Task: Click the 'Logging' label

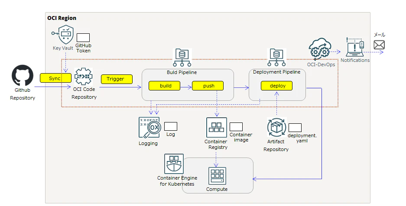Action: point(148,143)
